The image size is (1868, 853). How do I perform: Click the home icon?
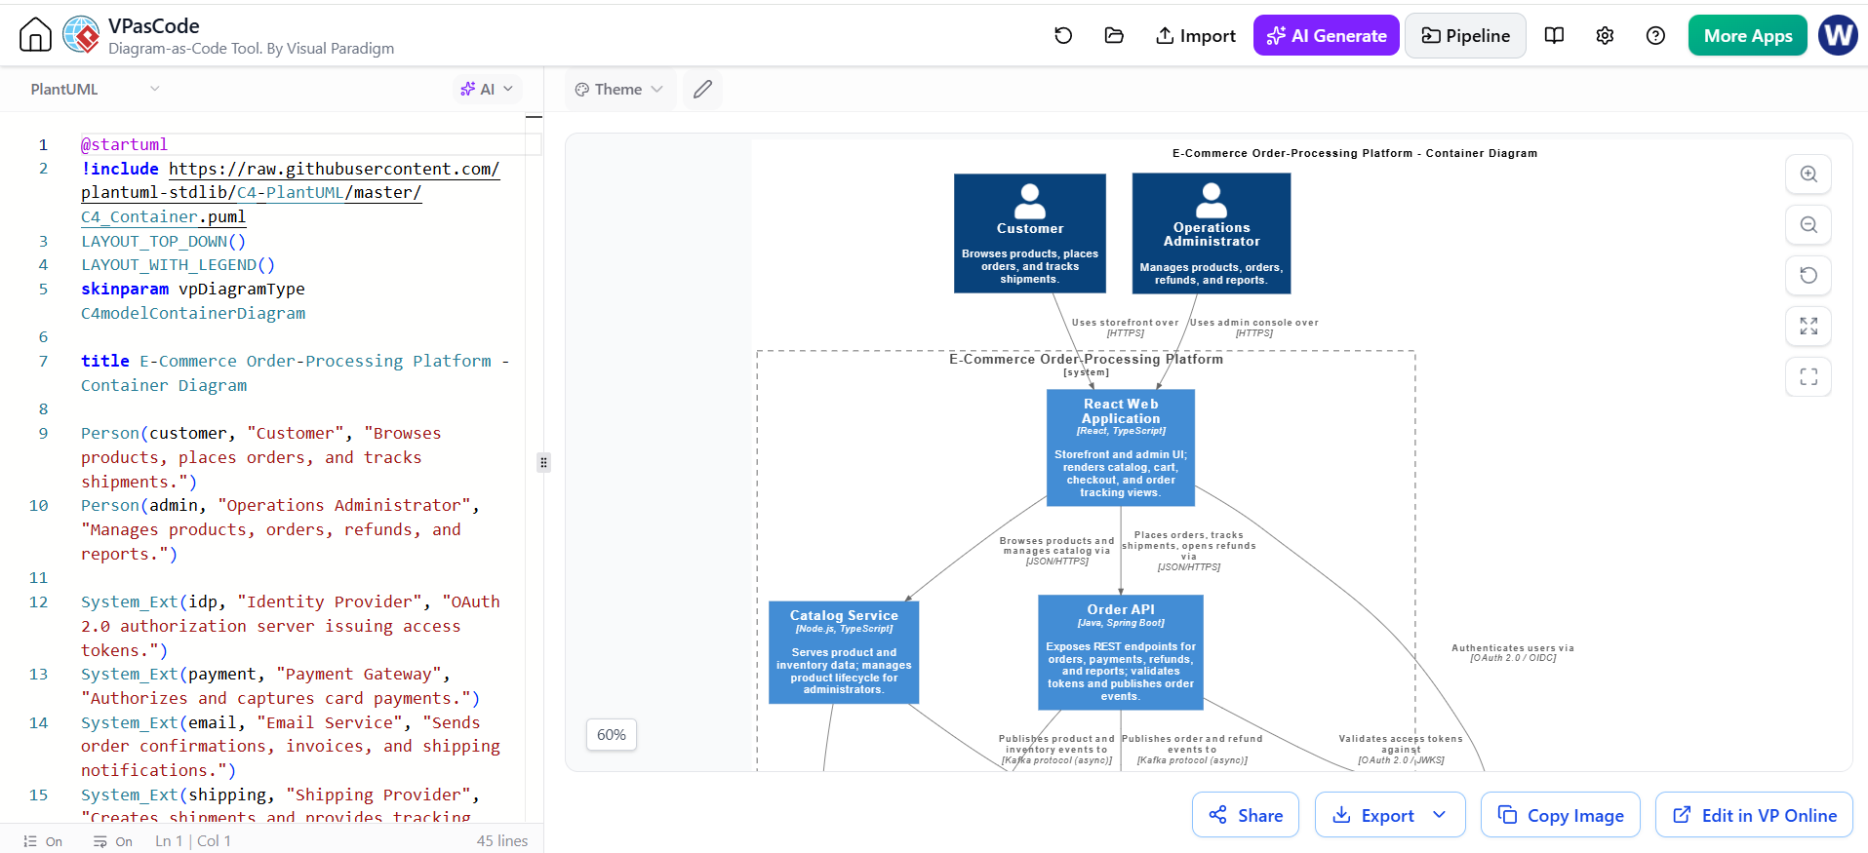coord(35,35)
